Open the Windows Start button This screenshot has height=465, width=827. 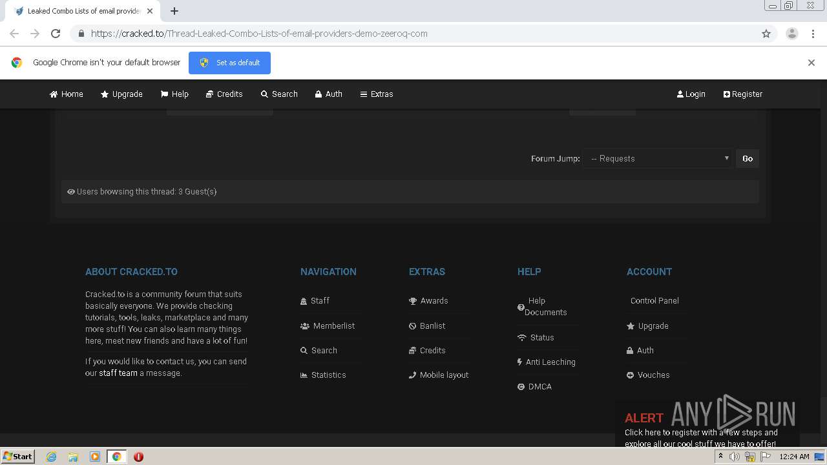[18, 456]
